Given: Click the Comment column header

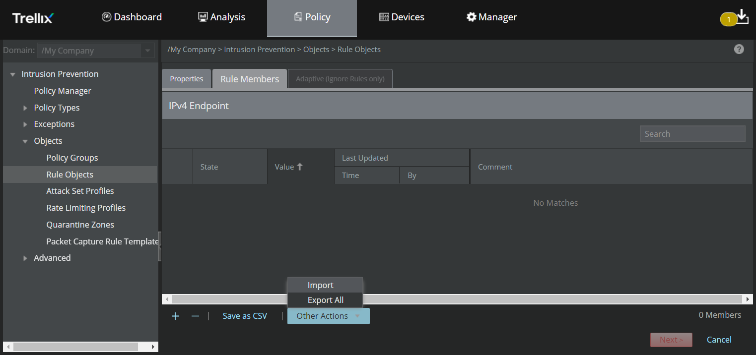Looking at the screenshot, I should click(611, 167).
